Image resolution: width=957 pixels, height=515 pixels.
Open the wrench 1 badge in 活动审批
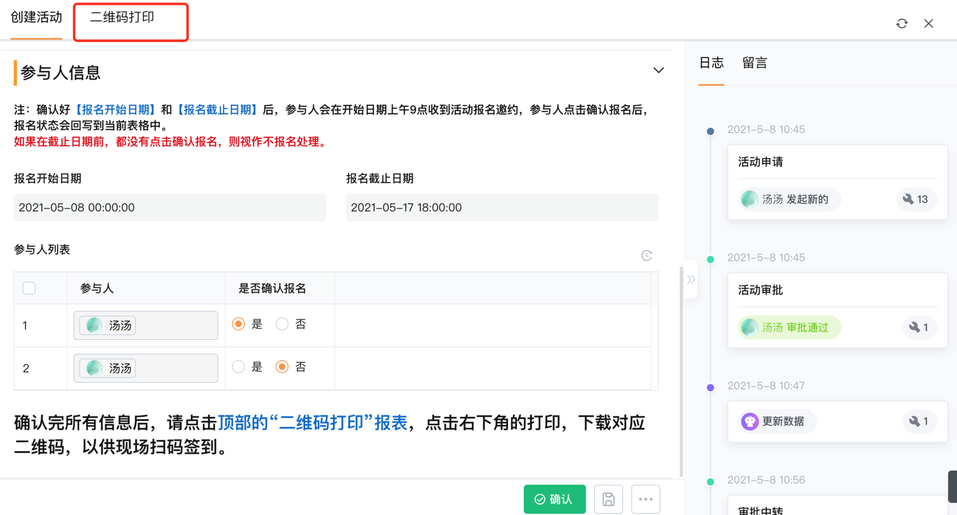tap(919, 328)
